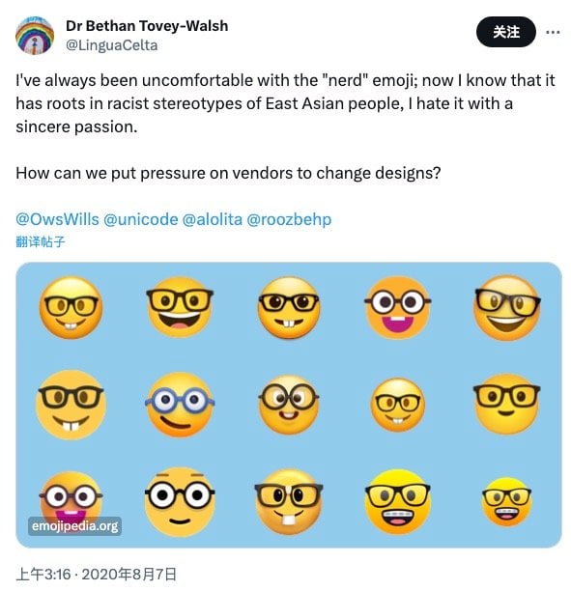Open the @OwsWills mention
This screenshot has width=571, height=591.
point(57,219)
